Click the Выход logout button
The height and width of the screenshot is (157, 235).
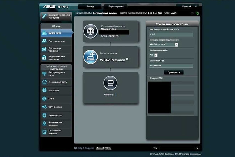90,6
